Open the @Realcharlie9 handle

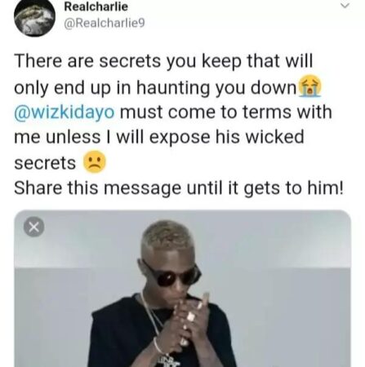coord(105,24)
